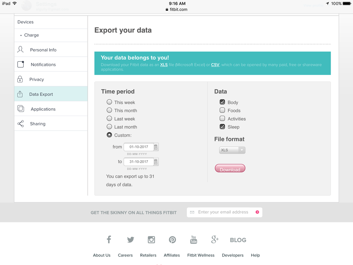The image size is (353, 265).
Task: Choose 'This week' radio button
Action: [110, 102]
